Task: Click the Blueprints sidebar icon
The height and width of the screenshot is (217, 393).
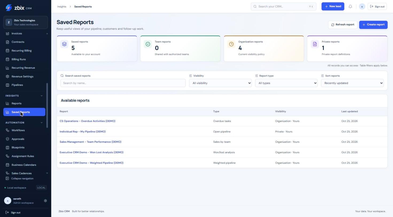Action: tap(7, 148)
